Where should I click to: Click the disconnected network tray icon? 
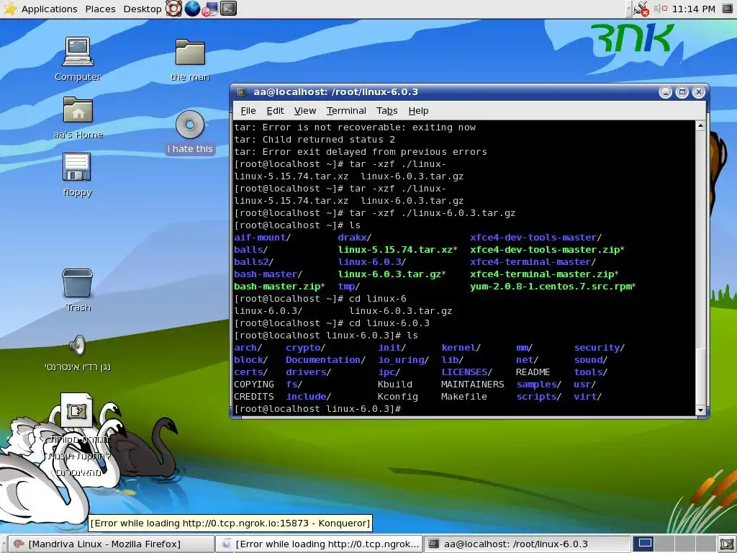pos(641,9)
